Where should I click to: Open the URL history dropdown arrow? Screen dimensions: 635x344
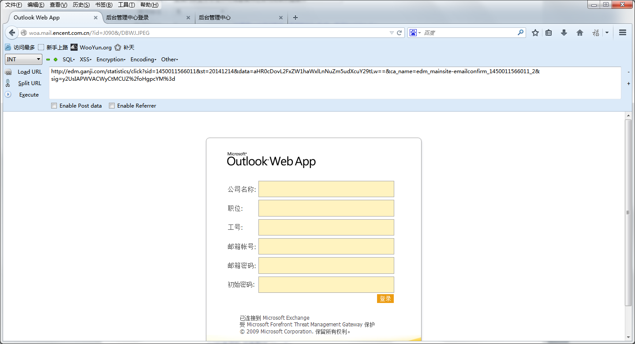[392, 33]
